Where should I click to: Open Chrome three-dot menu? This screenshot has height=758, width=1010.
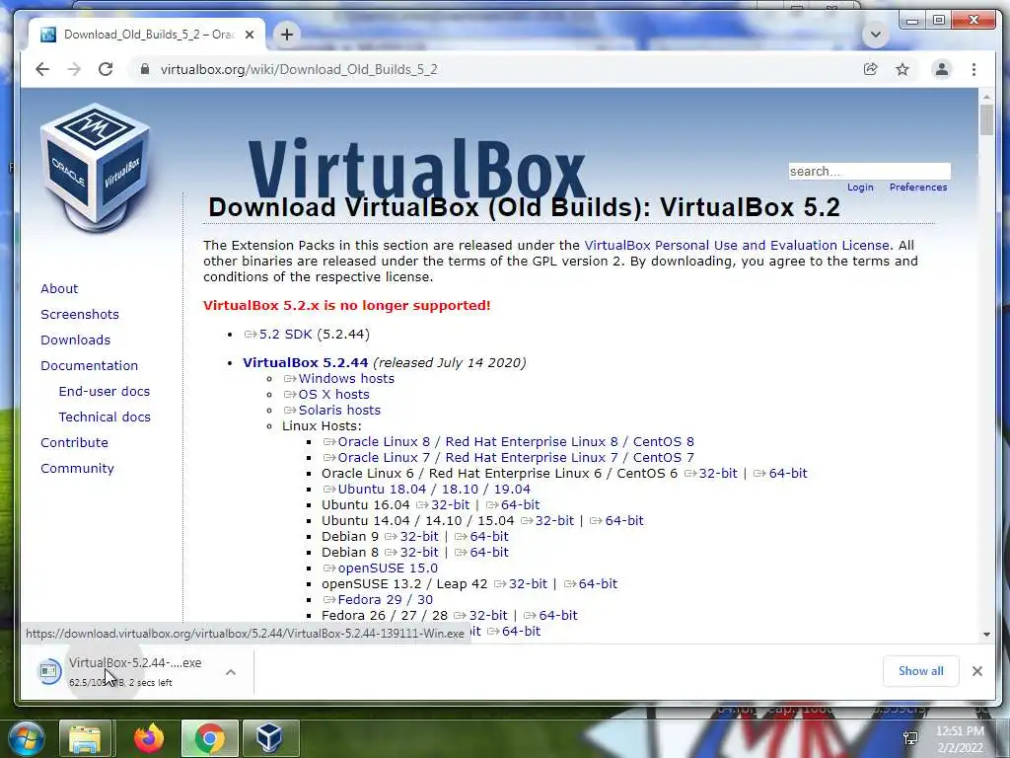tap(974, 69)
